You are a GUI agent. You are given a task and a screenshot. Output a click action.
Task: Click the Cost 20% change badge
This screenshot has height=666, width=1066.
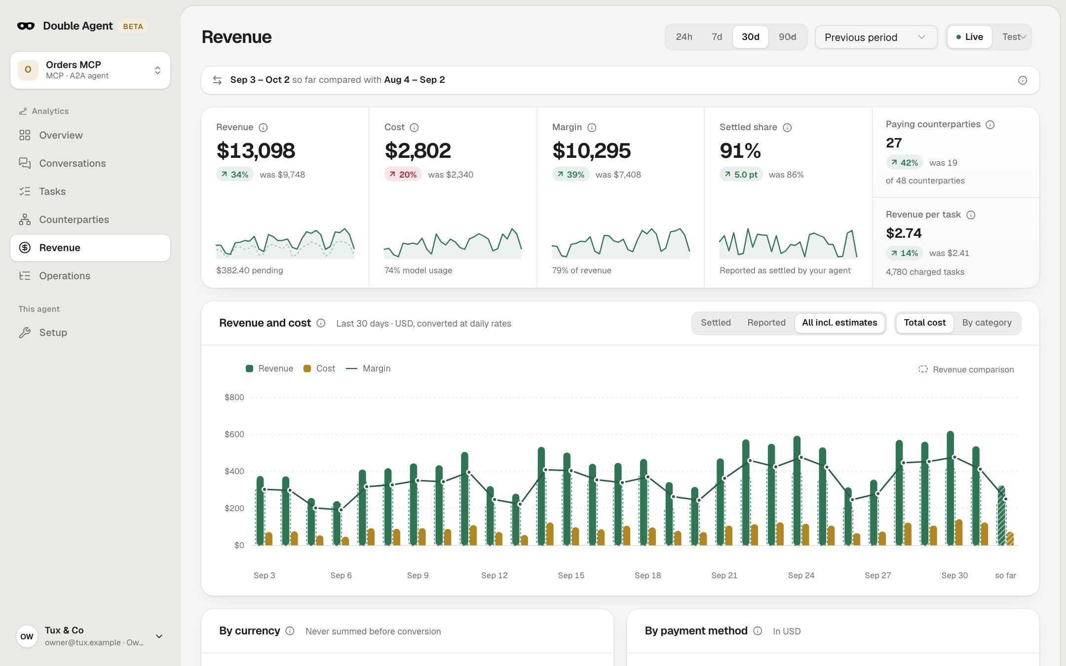[x=403, y=175]
